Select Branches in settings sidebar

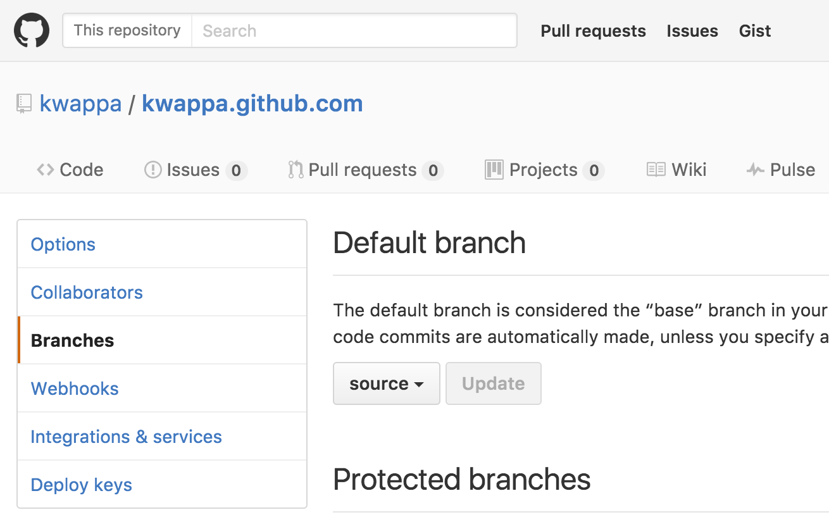[162, 340]
